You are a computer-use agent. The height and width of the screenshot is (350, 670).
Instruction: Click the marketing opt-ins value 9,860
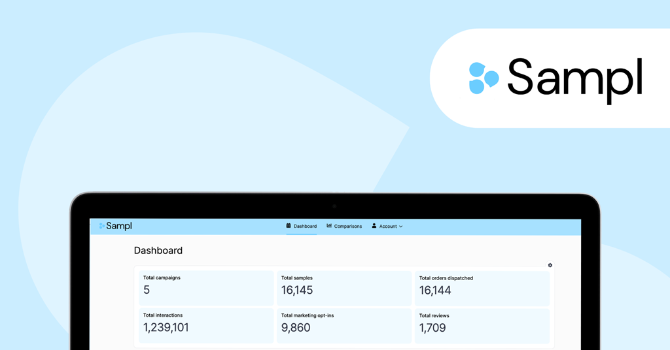point(296,328)
